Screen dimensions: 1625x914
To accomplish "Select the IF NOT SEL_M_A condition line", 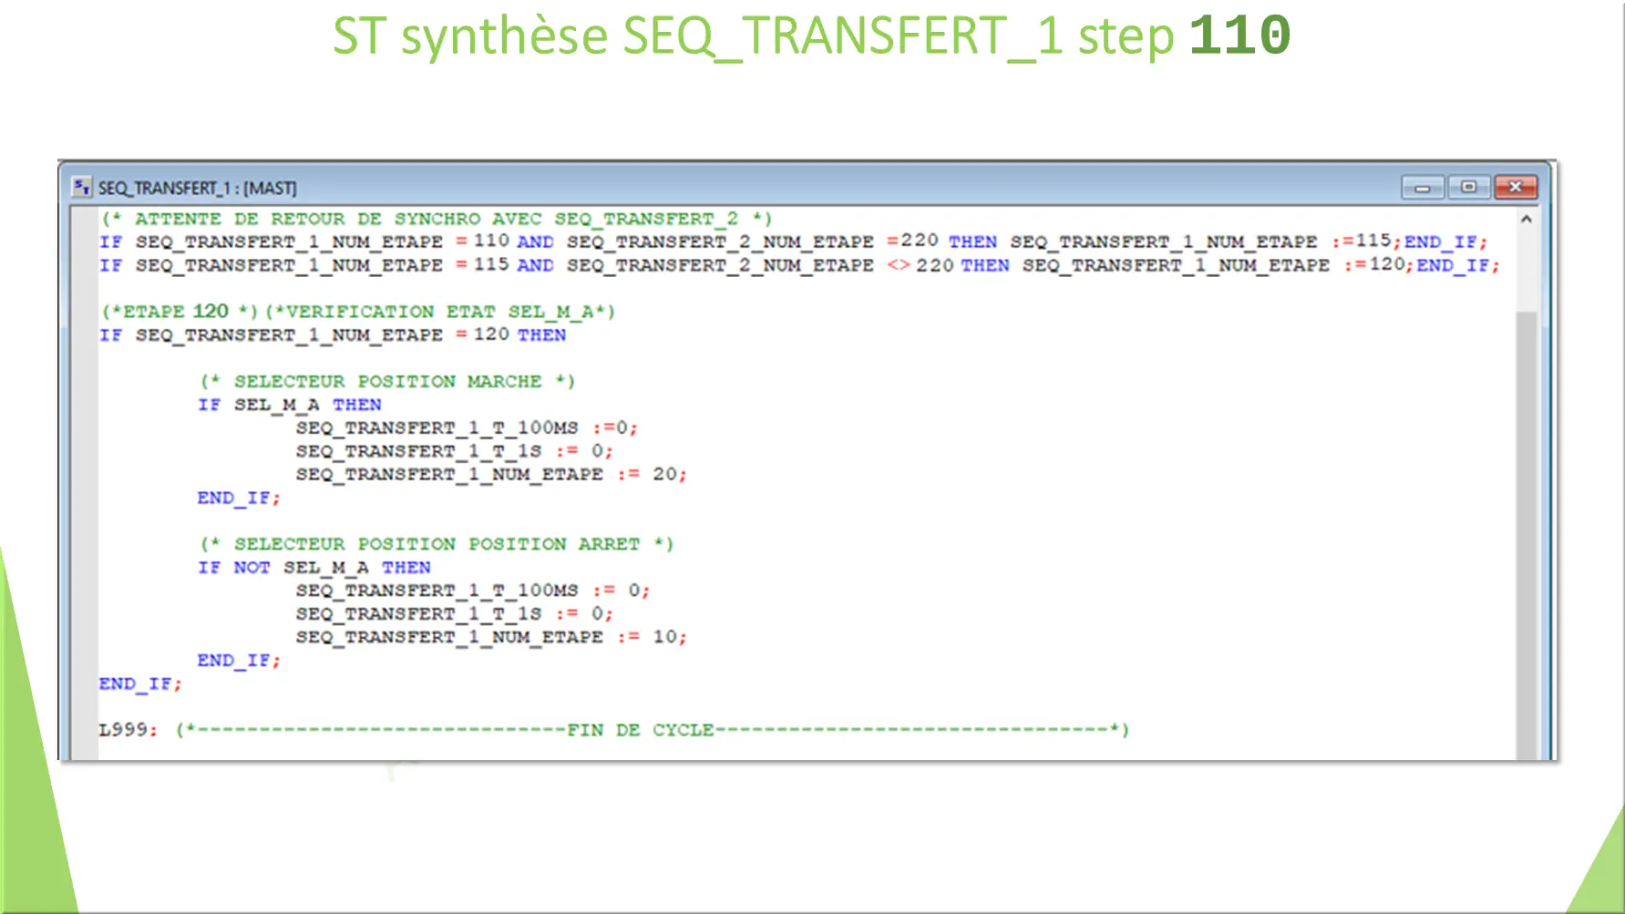I will [x=315, y=567].
